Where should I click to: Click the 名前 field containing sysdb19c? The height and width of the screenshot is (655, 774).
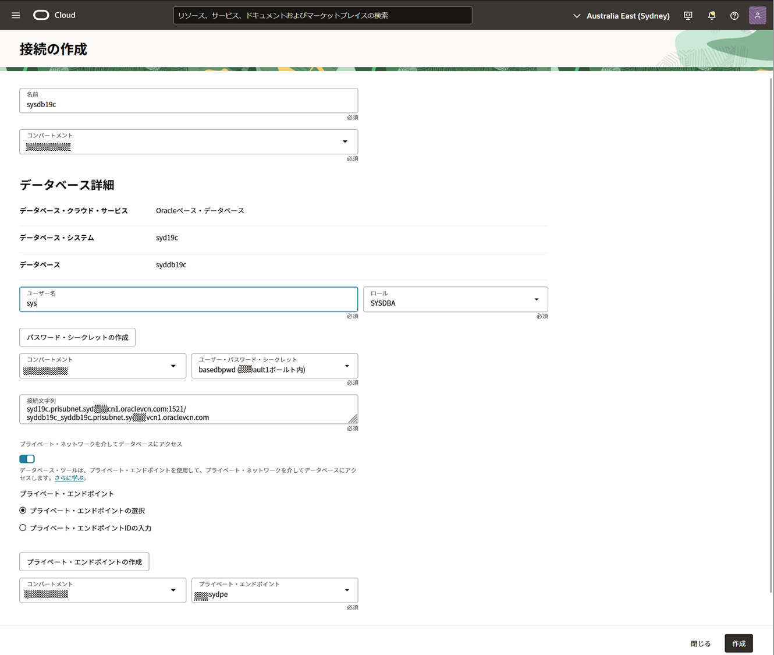pyautogui.click(x=189, y=101)
